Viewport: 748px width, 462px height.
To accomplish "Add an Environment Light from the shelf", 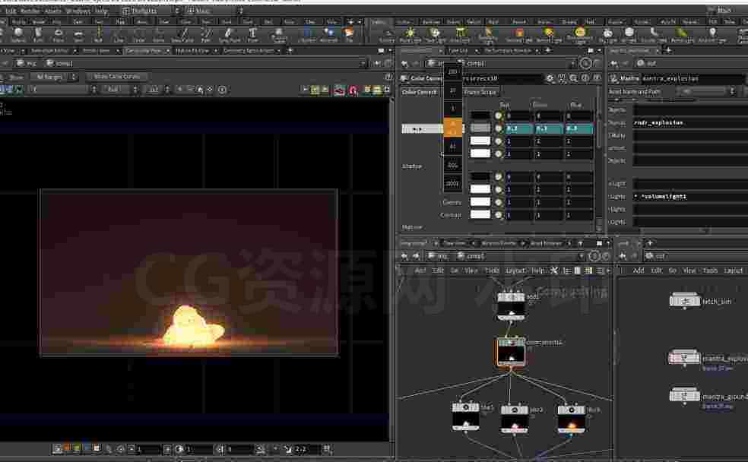I will [579, 34].
